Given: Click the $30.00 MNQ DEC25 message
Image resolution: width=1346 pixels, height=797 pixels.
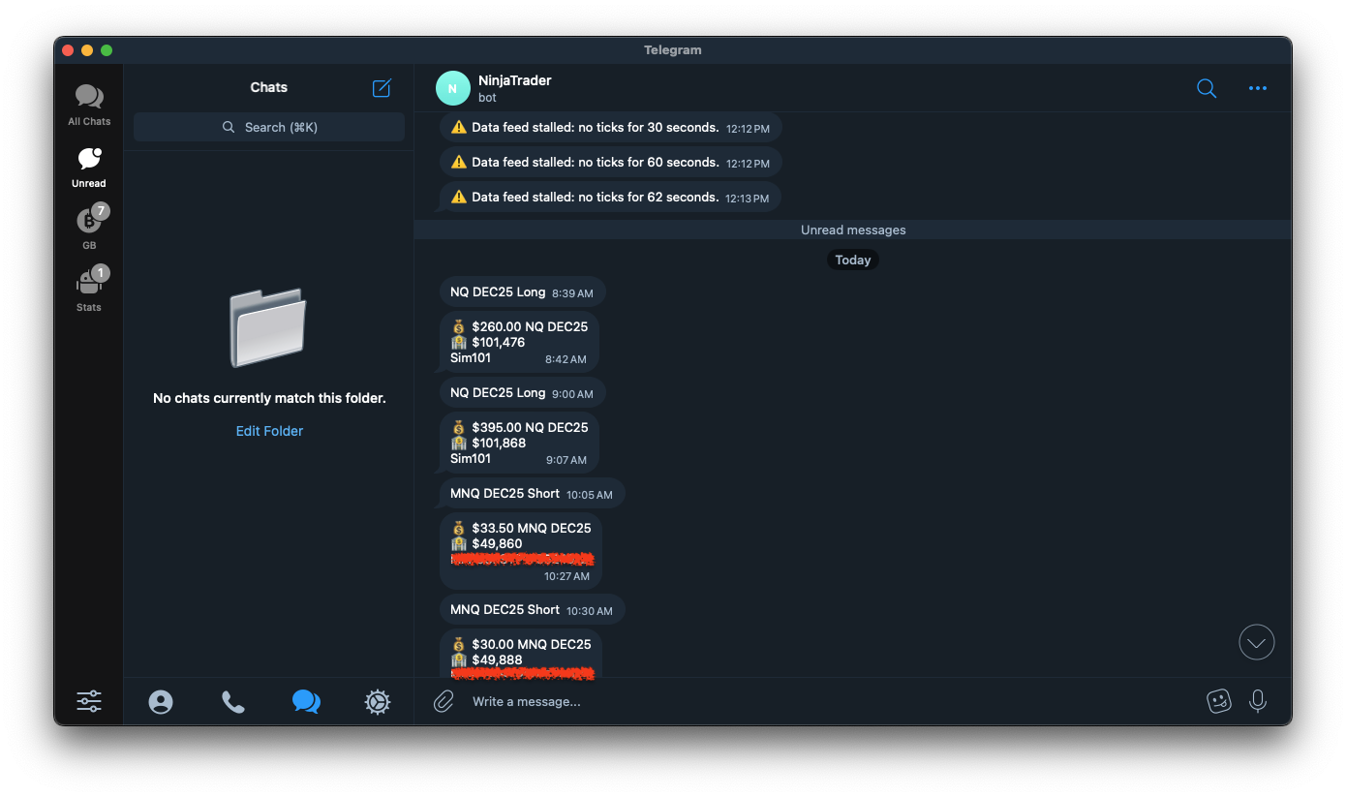Looking at the screenshot, I should coord(521,653).
